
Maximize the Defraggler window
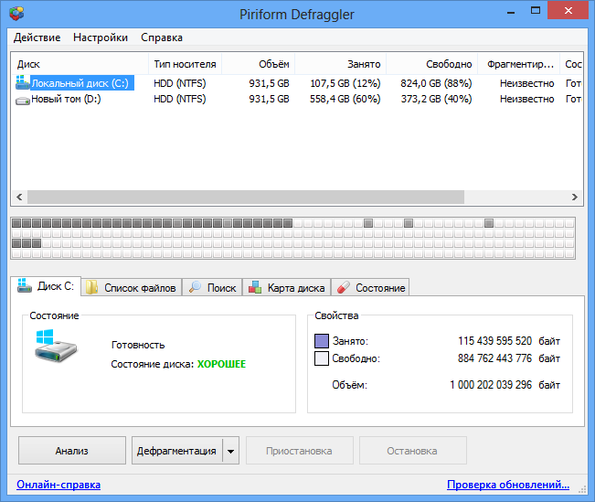(x=536, y=11)
